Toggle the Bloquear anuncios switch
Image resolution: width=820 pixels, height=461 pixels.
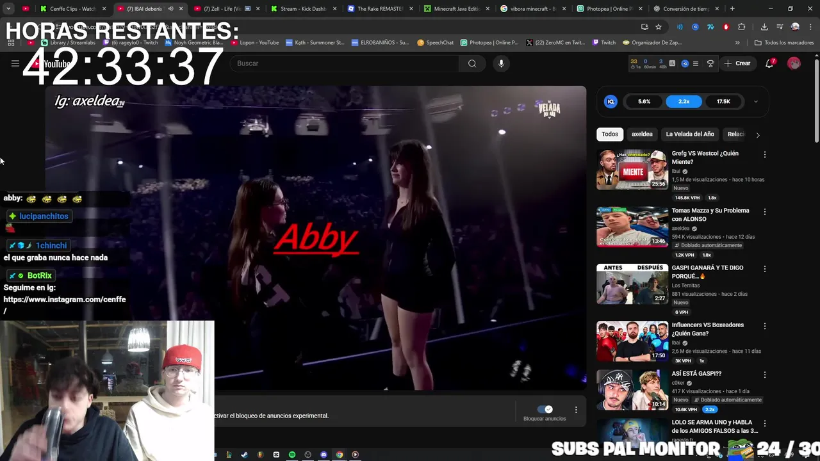pos(545,409)
